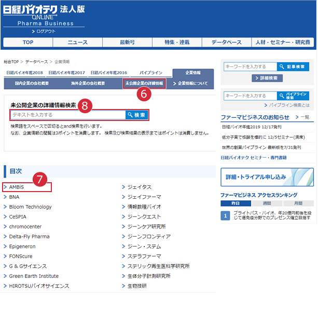Open 日経バイオテク セミナー・専門書籍 link
Screen dimensions: 318x312
click(254, 157)
